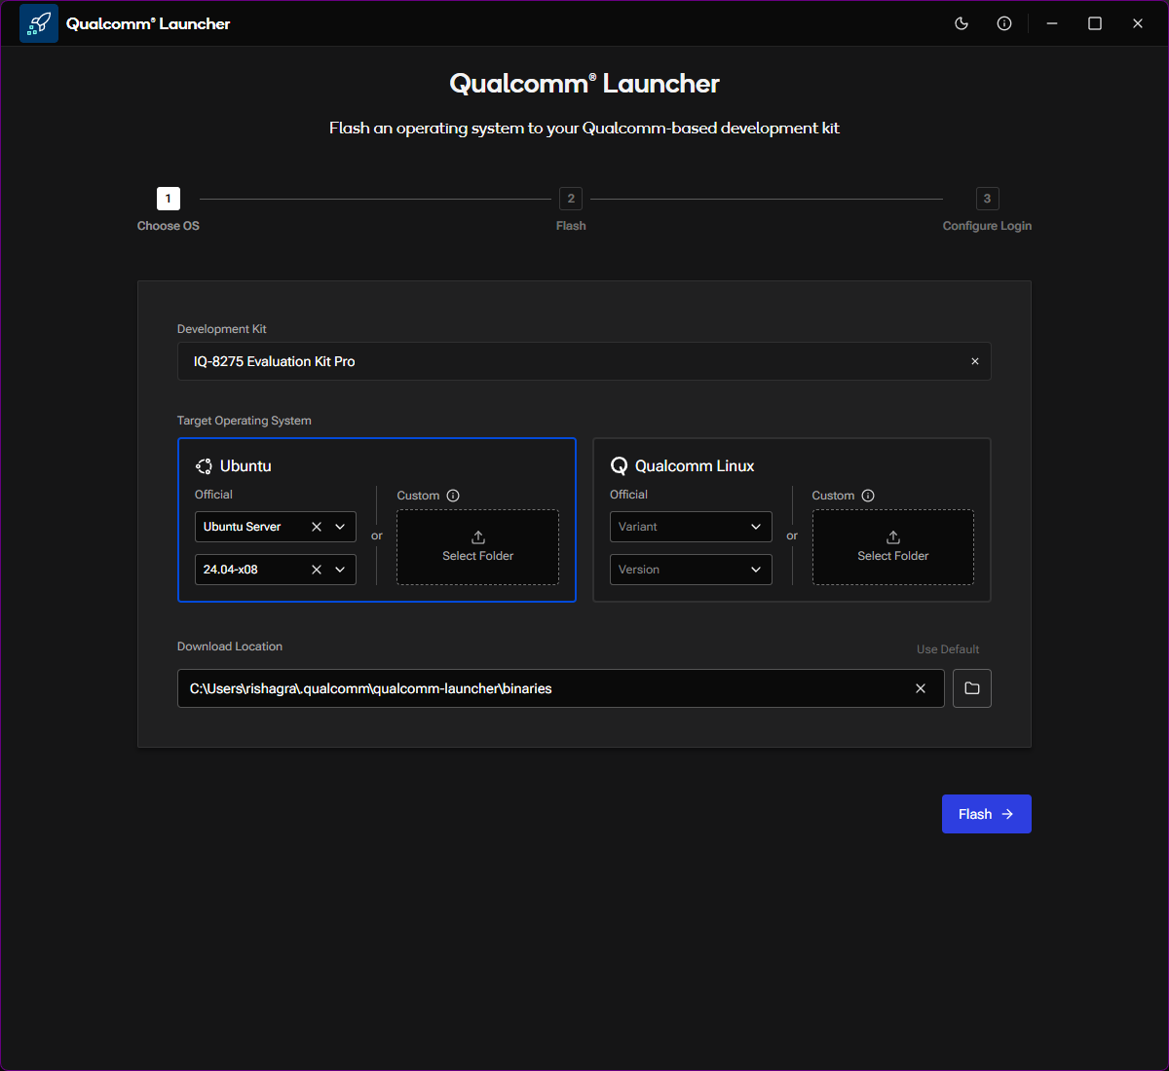Go to step 2 Flash
This screenshot has width=1169, height=1071.
point(571,209)
